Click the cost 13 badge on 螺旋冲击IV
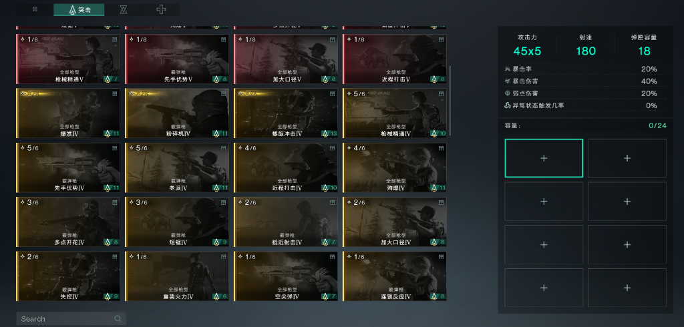 329,133
